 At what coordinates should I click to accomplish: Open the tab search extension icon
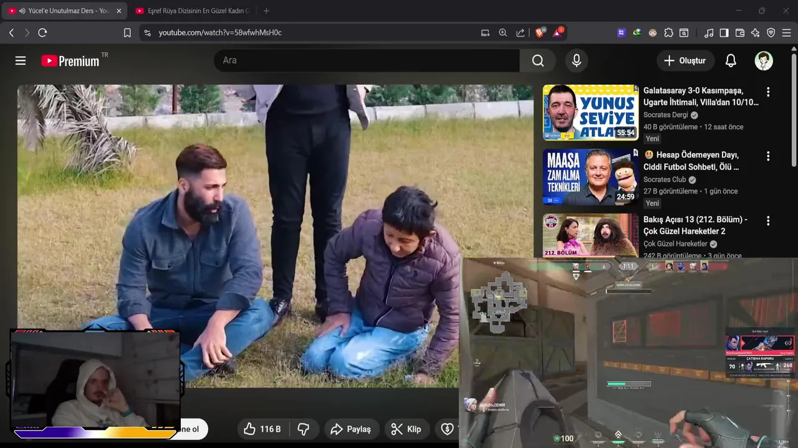pyautogui.click(x=684, y=32)
